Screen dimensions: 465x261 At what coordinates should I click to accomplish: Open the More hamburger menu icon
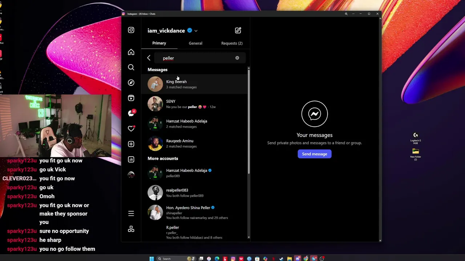click(131, 214)
